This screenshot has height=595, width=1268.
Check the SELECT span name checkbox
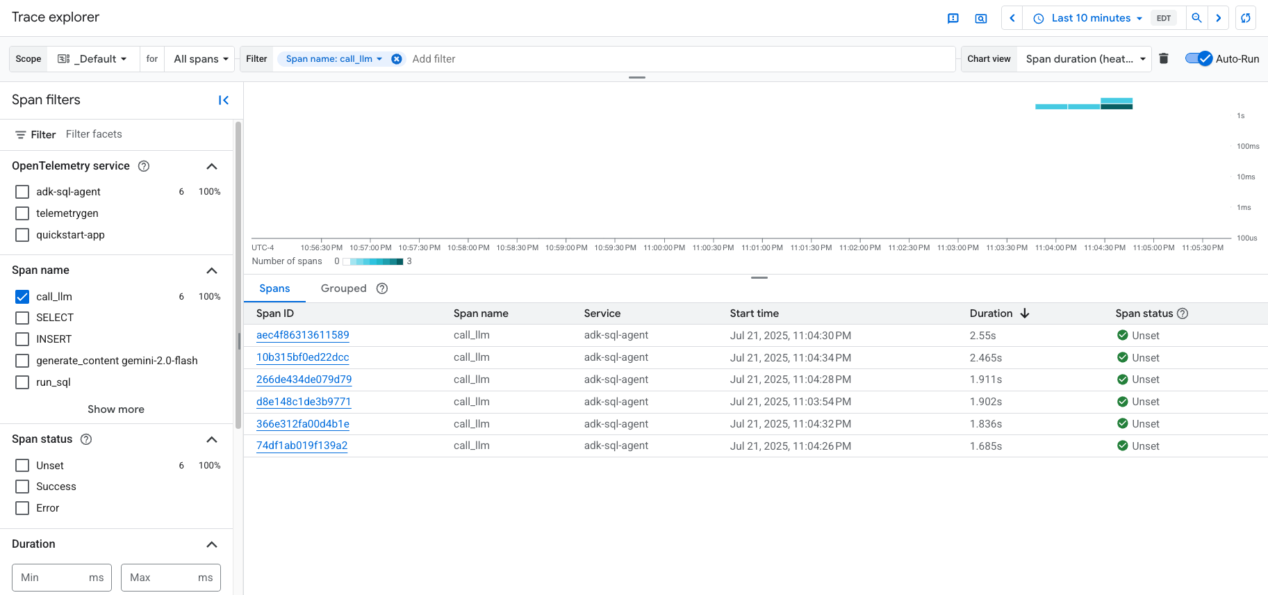point(22,318)
